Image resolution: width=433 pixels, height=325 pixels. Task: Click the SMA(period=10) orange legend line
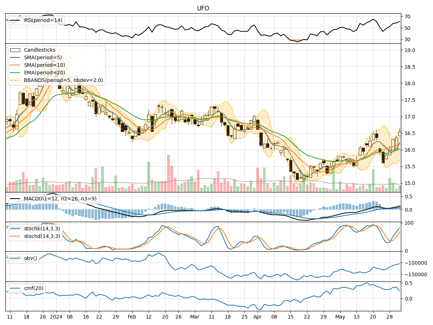16,65
